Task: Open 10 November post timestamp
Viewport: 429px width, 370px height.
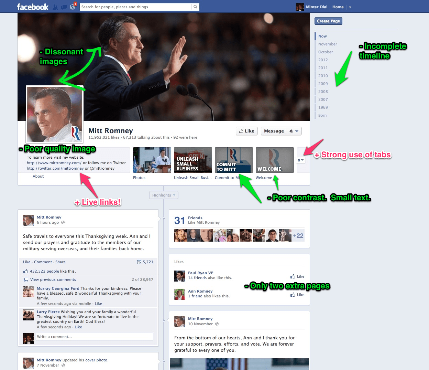Action: (200, 324)
